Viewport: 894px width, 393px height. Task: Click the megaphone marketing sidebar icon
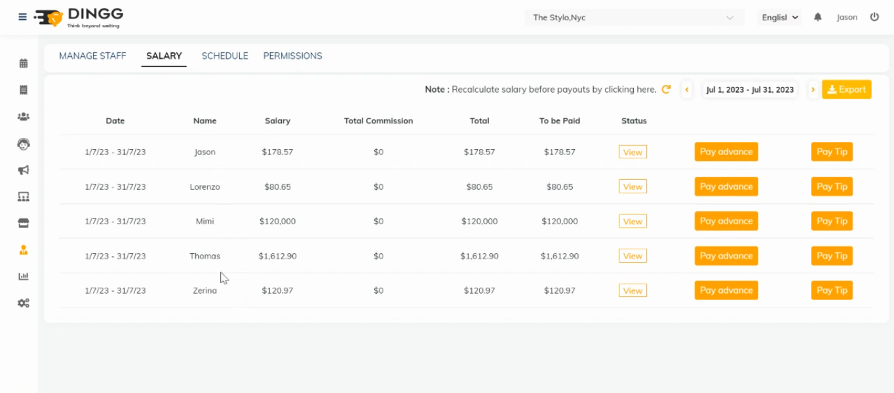coord(24,170)
